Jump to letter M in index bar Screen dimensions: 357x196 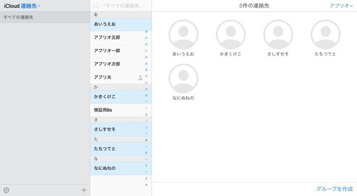pyautogui.click(x=146, y=140)
